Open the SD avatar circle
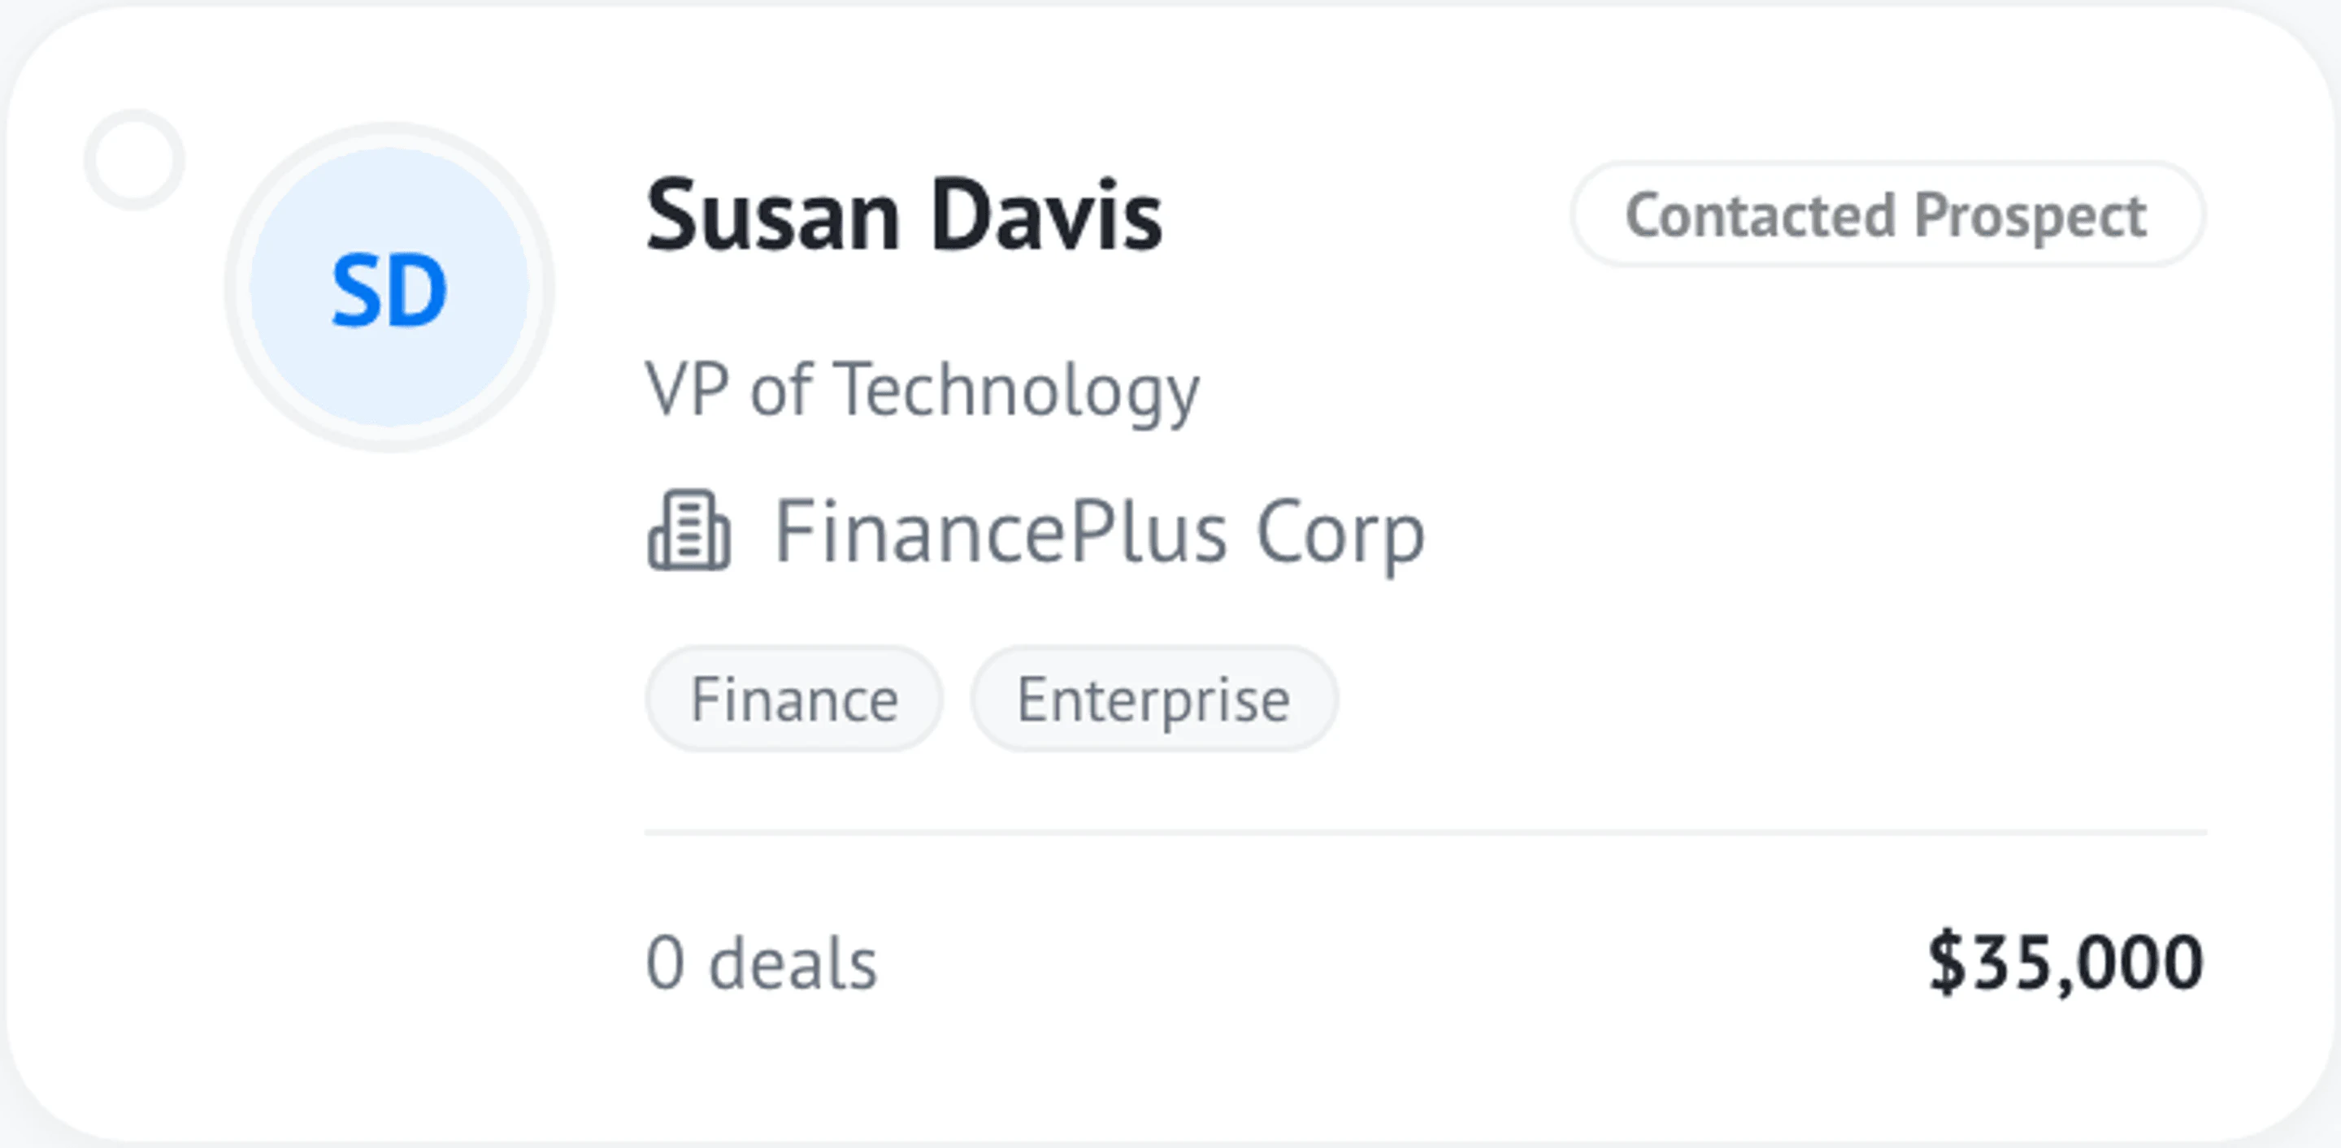 point(389,287)
